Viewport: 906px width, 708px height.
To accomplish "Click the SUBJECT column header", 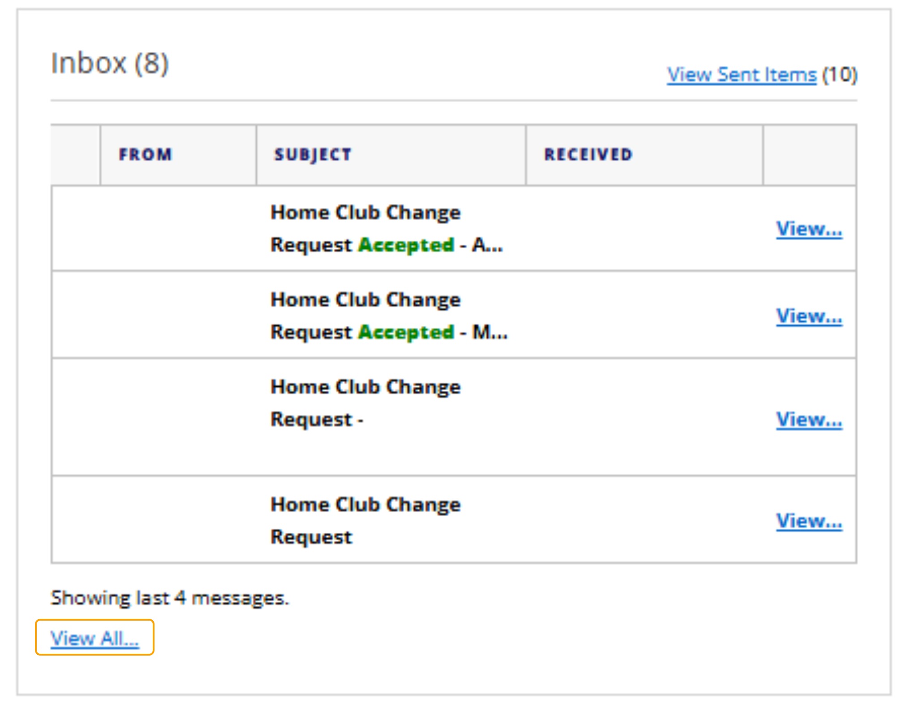I will pos(313,155).
